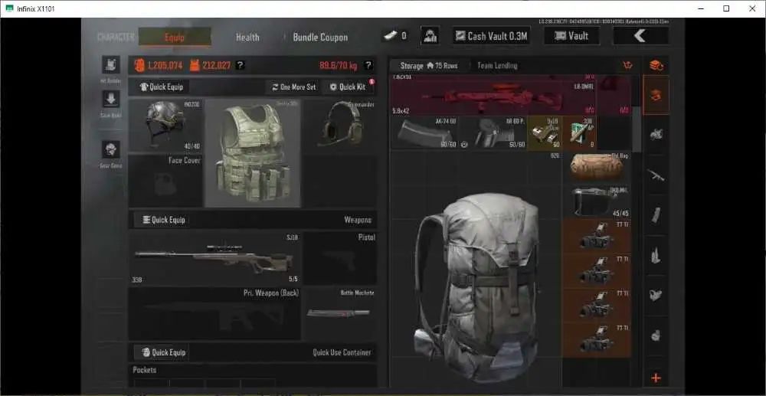Select the last T7 thermal goggles item
This screenshot has height=396, width=766.
pos(597,339)
